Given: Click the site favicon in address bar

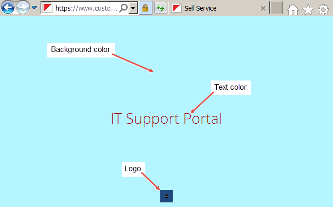Looking at the screenshot, I should point(47,8).
